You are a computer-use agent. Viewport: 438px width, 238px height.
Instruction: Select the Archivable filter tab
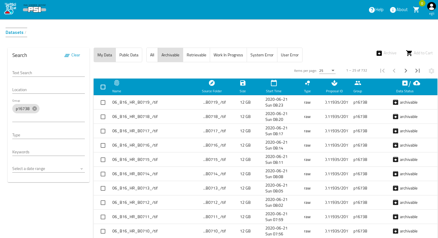pyautogui.click(x=170, y=55)
